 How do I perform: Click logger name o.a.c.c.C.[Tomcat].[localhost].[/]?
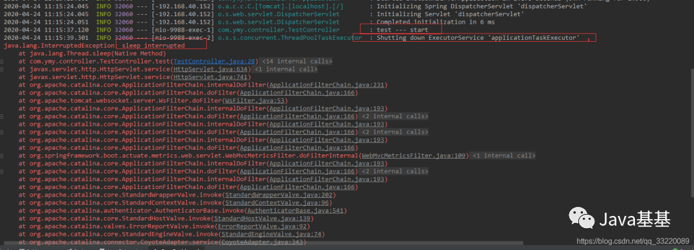tap(281, 6)
